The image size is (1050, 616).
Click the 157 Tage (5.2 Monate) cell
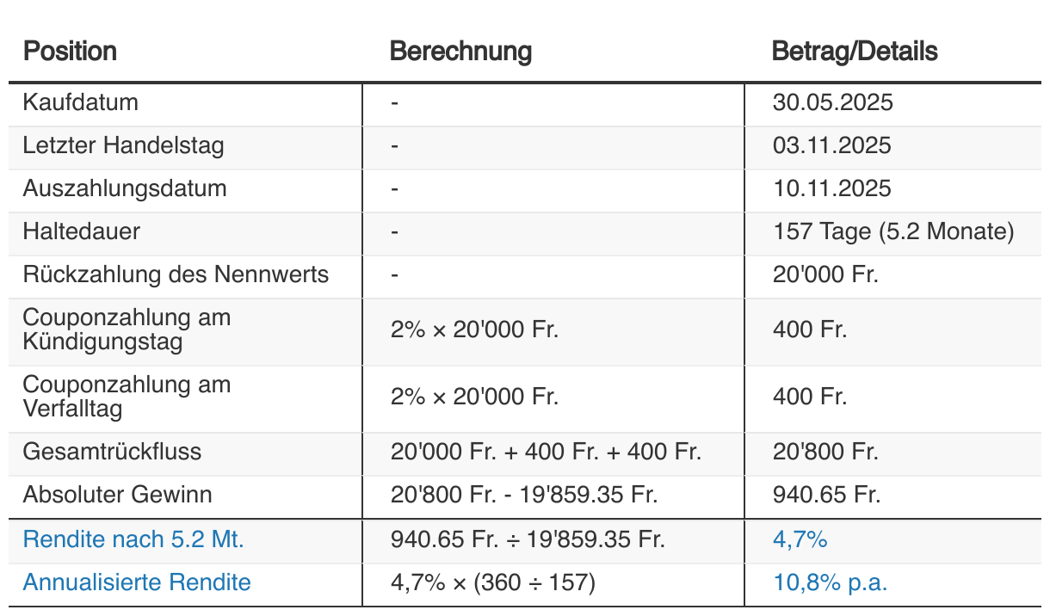893,231
